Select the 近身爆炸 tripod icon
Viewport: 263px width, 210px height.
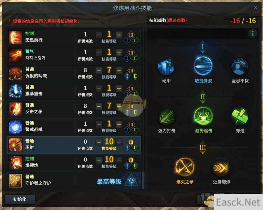(221, 167)
